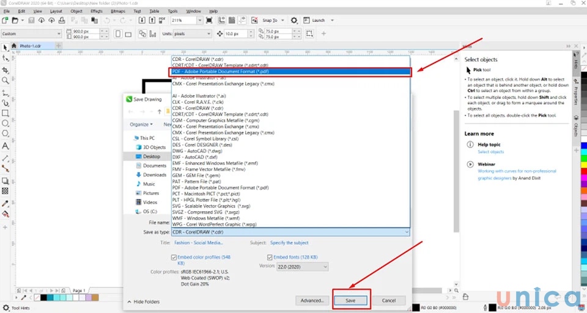Click the Save button

[x=350, y=300]
